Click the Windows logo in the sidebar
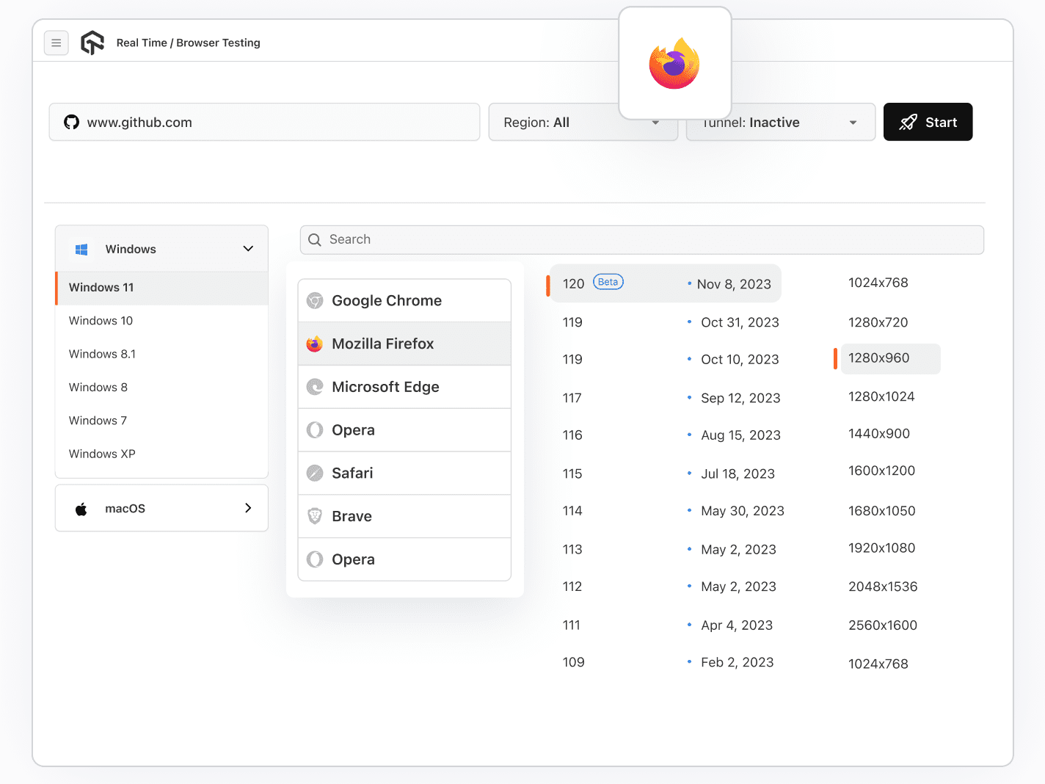The height and width of the screenshot is (784, 1045). [x=81, y=249]
